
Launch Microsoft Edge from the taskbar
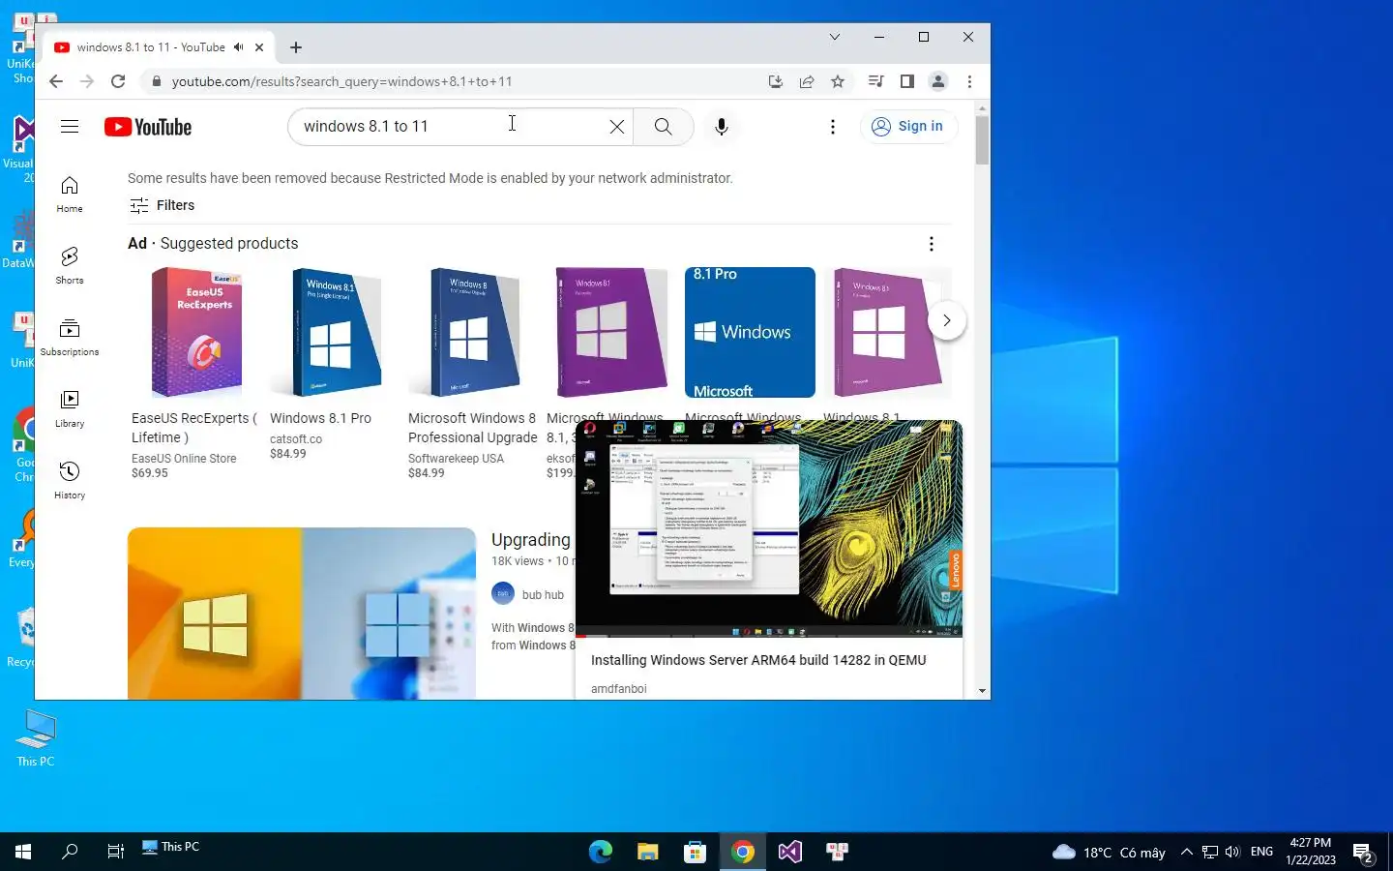[x=601, y=852]
